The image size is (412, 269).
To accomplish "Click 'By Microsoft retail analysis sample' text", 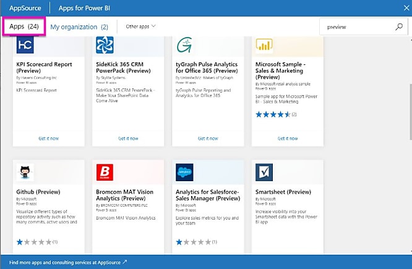I will [x=283, y=84].
